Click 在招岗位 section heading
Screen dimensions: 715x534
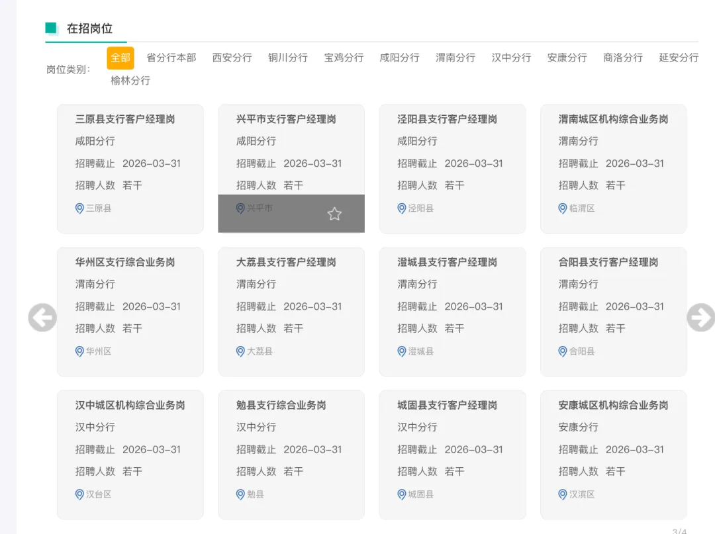coord(90,28)
